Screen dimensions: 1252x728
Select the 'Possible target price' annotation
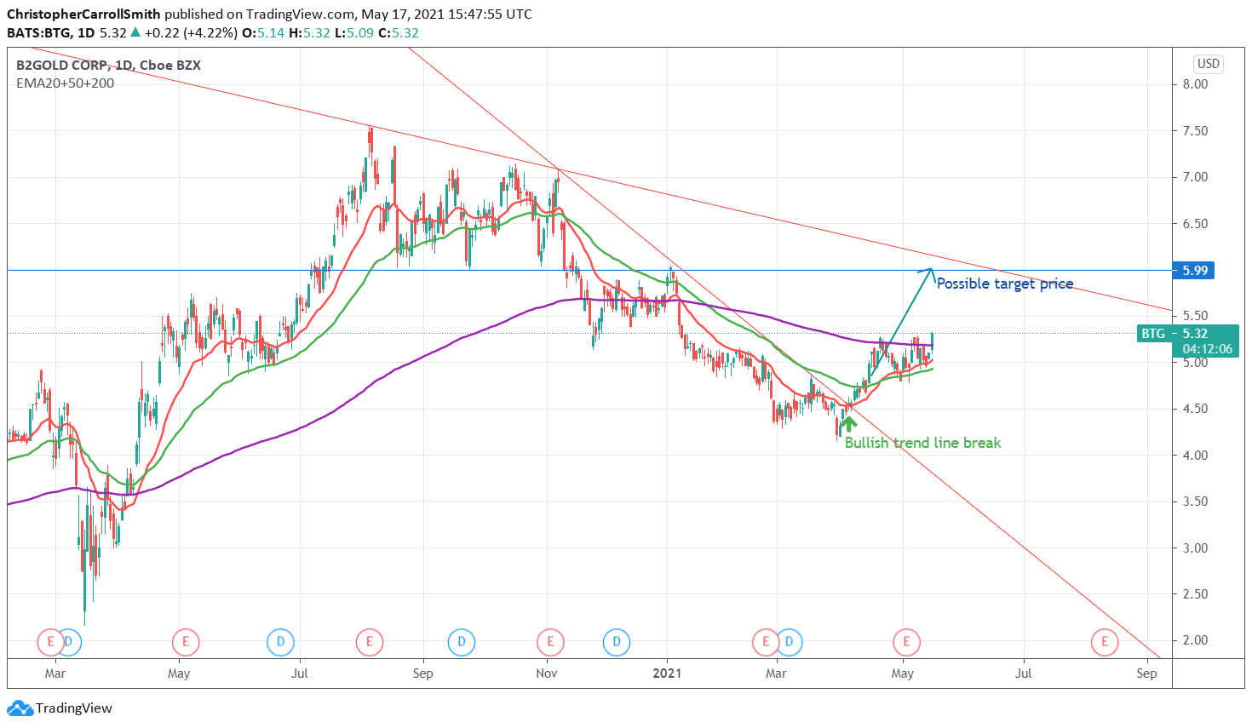pyautogui.click(x=1005, y=284)
